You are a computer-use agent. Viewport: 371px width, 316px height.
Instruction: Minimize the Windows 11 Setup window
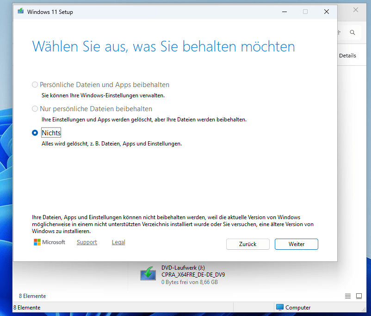click(x=284, y=12)
